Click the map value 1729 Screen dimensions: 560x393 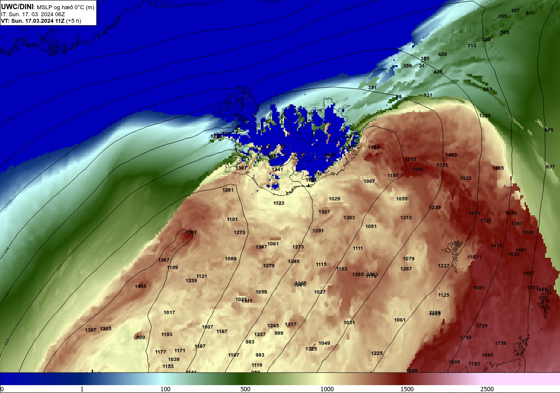(482, 326)
